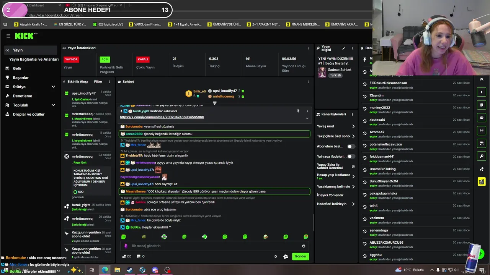Open chat settings gear icon
The width and height of the screenshot is (490, 275).
pos(276,256)
